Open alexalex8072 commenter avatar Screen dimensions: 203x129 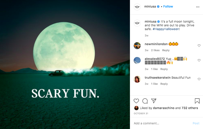click(137, 60)
